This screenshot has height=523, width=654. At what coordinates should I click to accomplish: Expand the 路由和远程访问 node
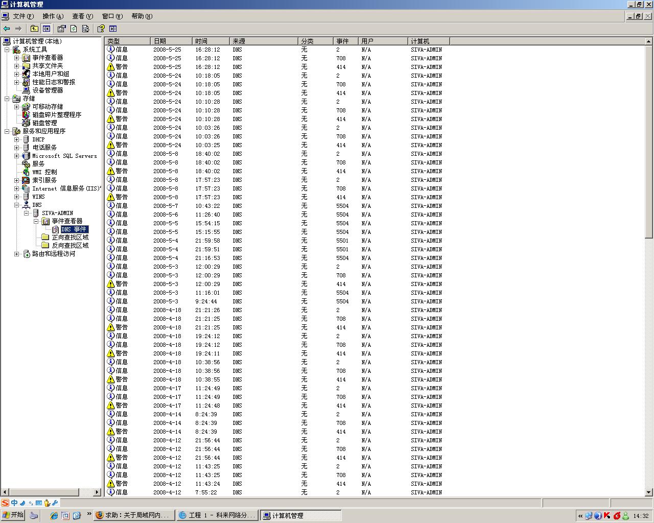coord(16,254)
